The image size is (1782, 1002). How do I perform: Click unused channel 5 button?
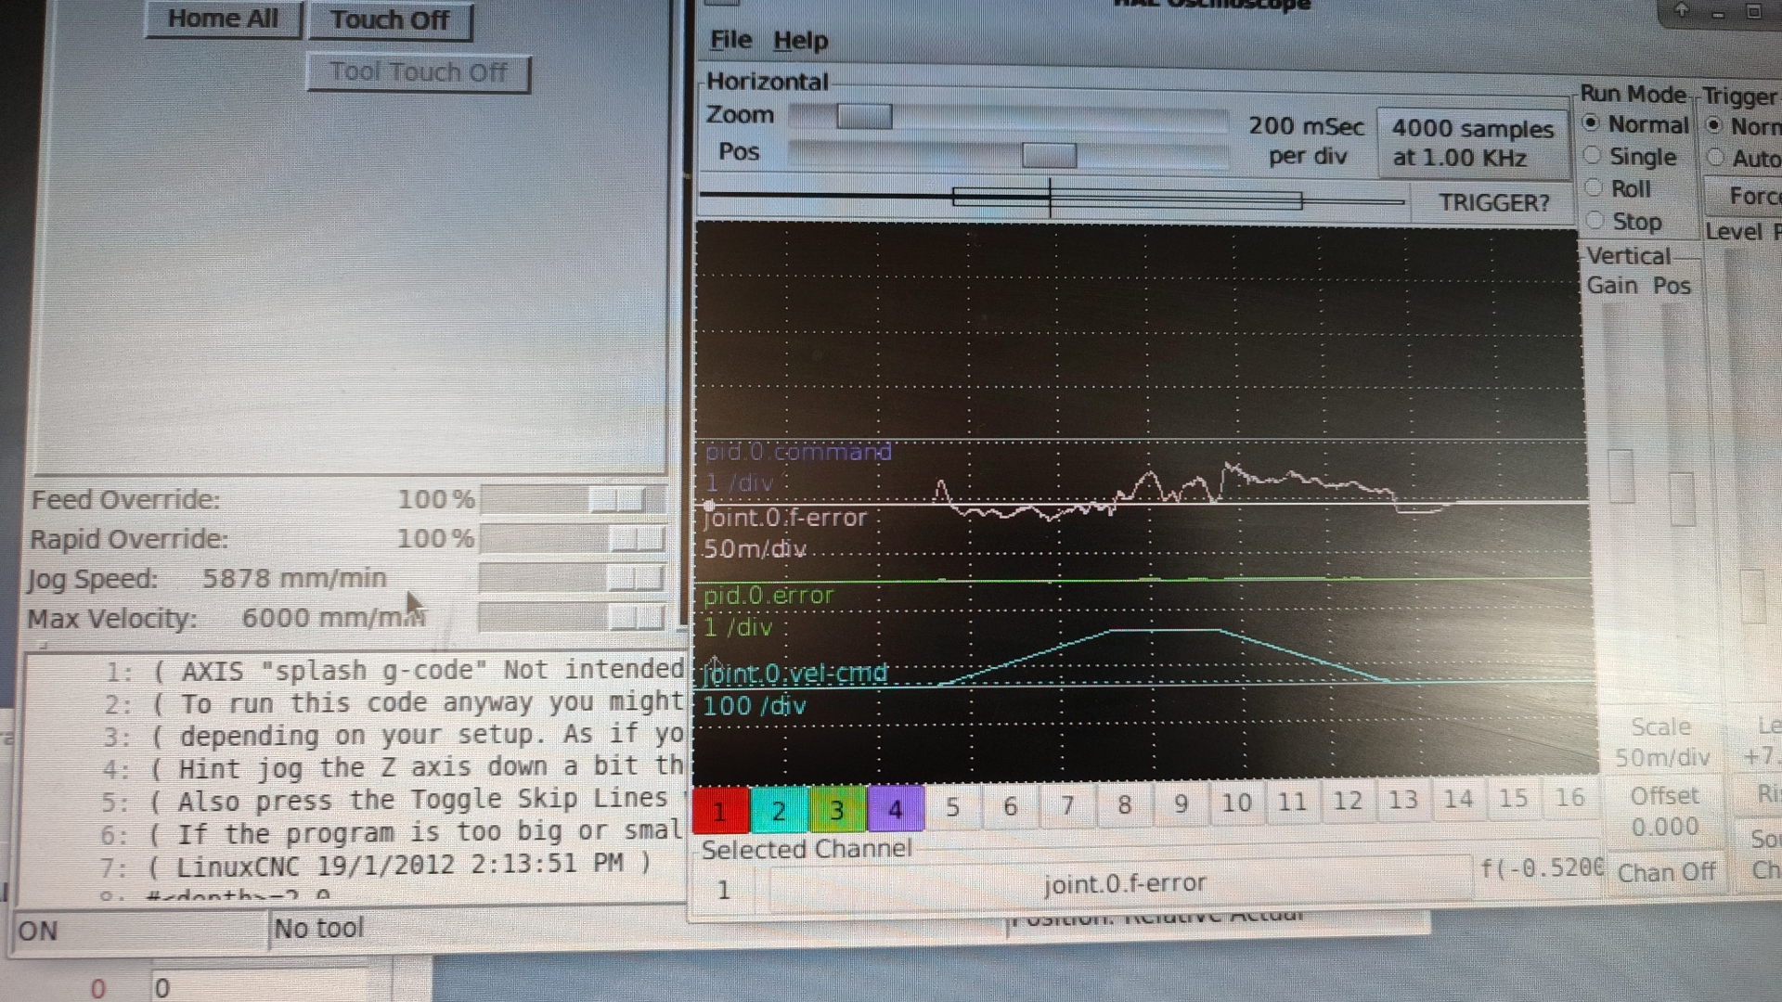coord(952,806)
